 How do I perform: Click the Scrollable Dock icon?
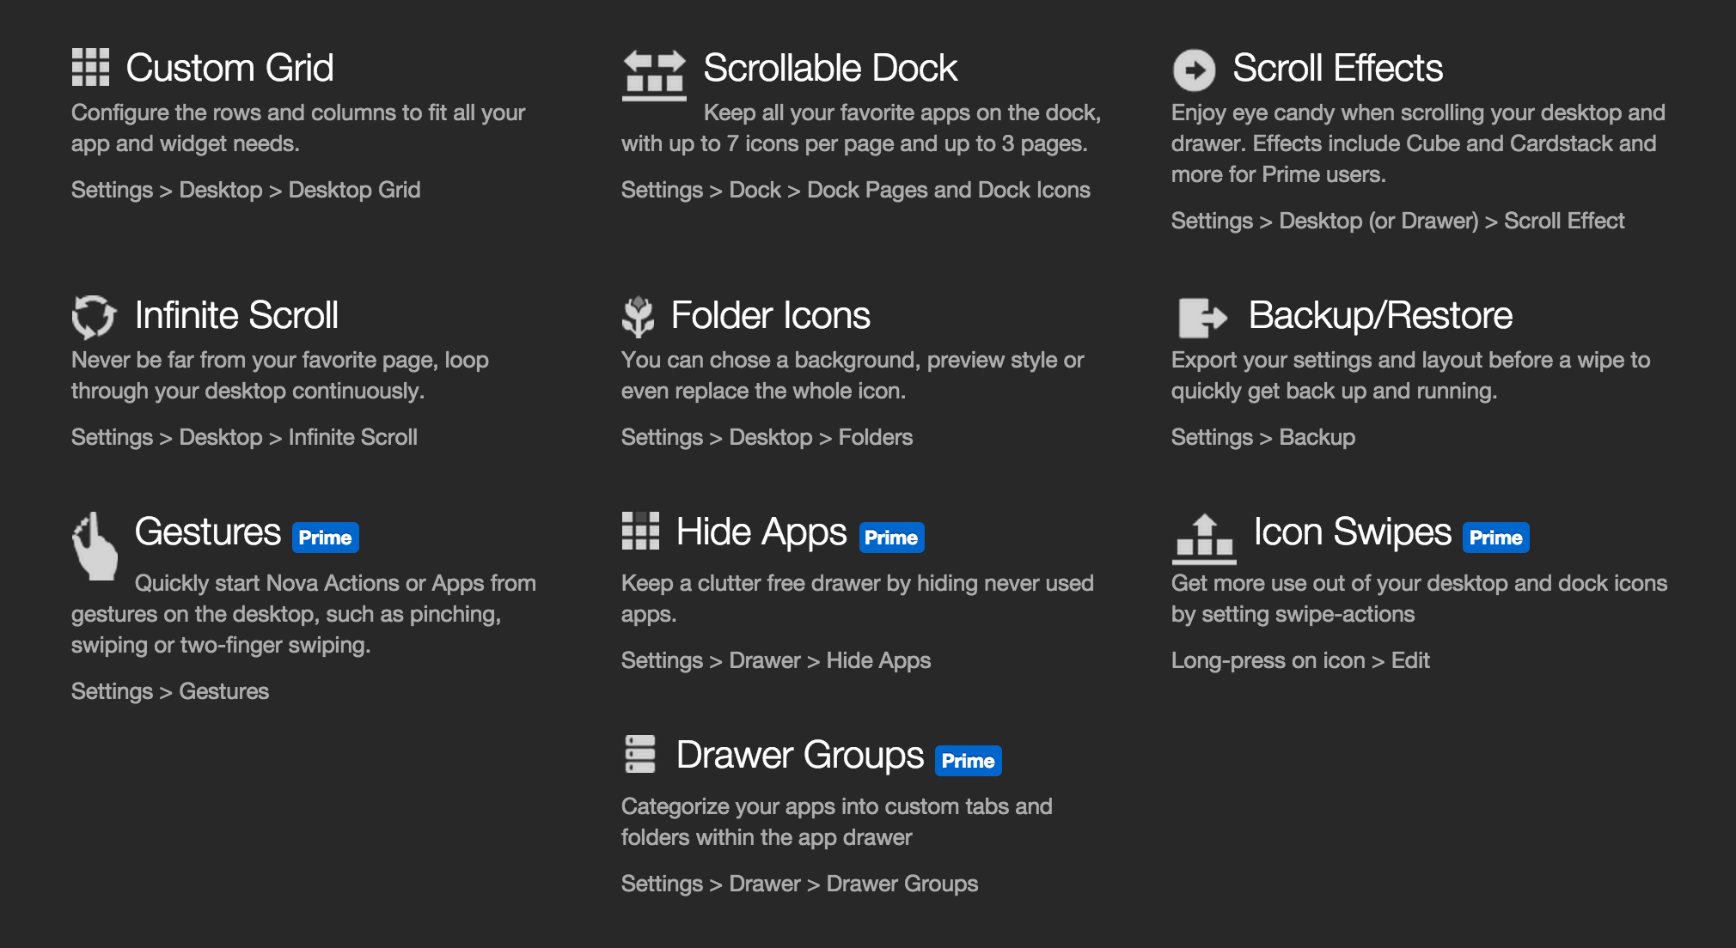654,76
